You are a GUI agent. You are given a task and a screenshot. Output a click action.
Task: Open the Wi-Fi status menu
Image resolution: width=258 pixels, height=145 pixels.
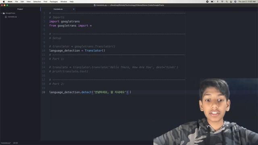pos(222,2)
